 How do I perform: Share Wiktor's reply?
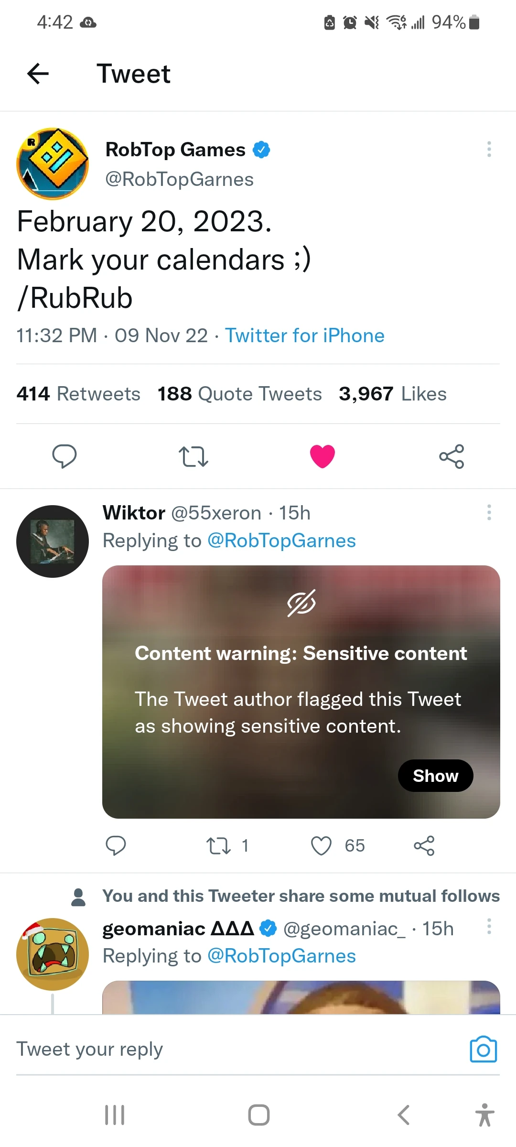[x=424, y=845]
